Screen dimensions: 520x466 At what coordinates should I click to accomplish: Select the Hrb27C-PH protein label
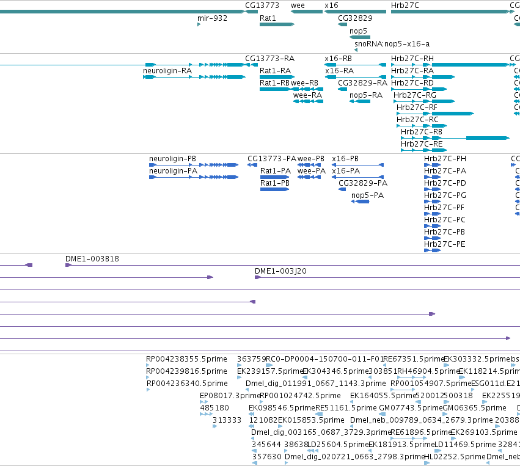pyautogui.click(x=445, y=159)
